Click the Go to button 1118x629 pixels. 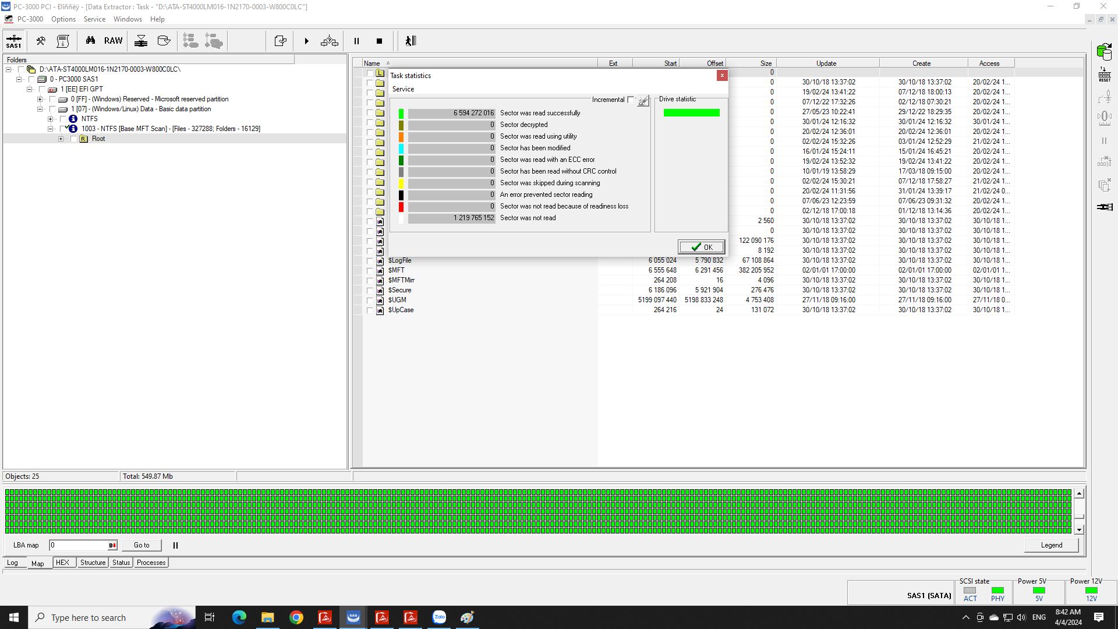point(141,545)
